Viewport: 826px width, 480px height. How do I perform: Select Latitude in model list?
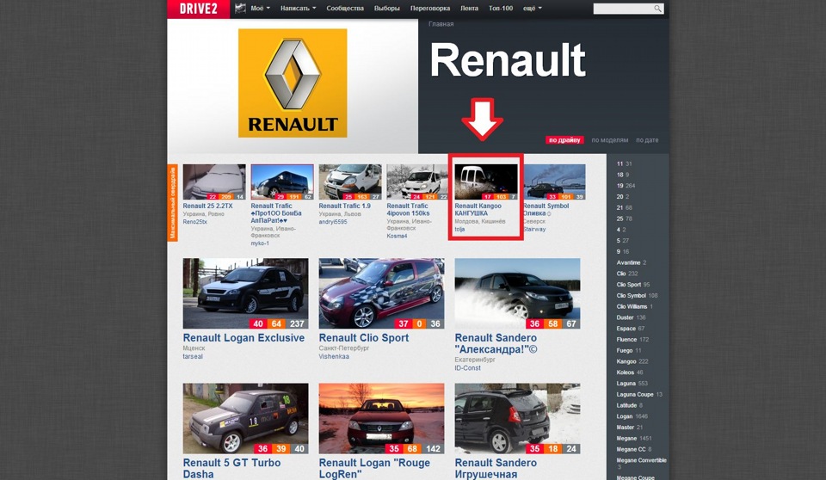(627, 405)
